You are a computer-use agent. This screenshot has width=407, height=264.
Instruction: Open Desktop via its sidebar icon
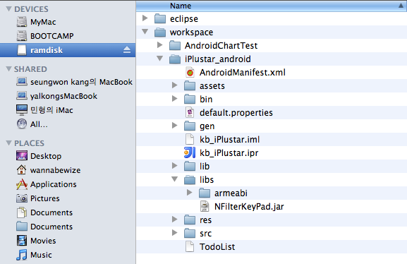(x=22, y=155)
